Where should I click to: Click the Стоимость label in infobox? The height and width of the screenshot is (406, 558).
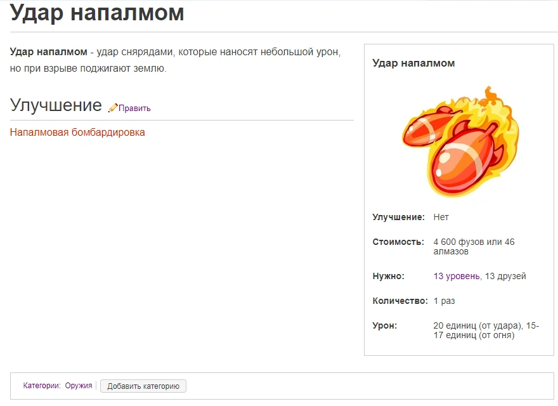pyautogui.click(x=398, y=242)
